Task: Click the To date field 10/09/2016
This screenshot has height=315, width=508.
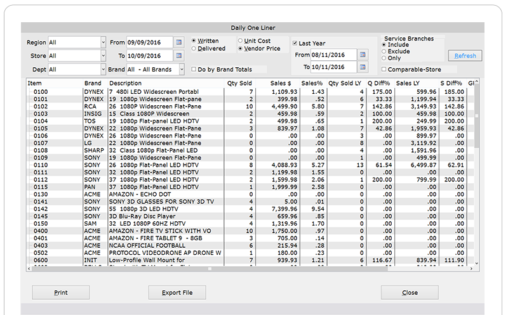Action: [150, 56]
